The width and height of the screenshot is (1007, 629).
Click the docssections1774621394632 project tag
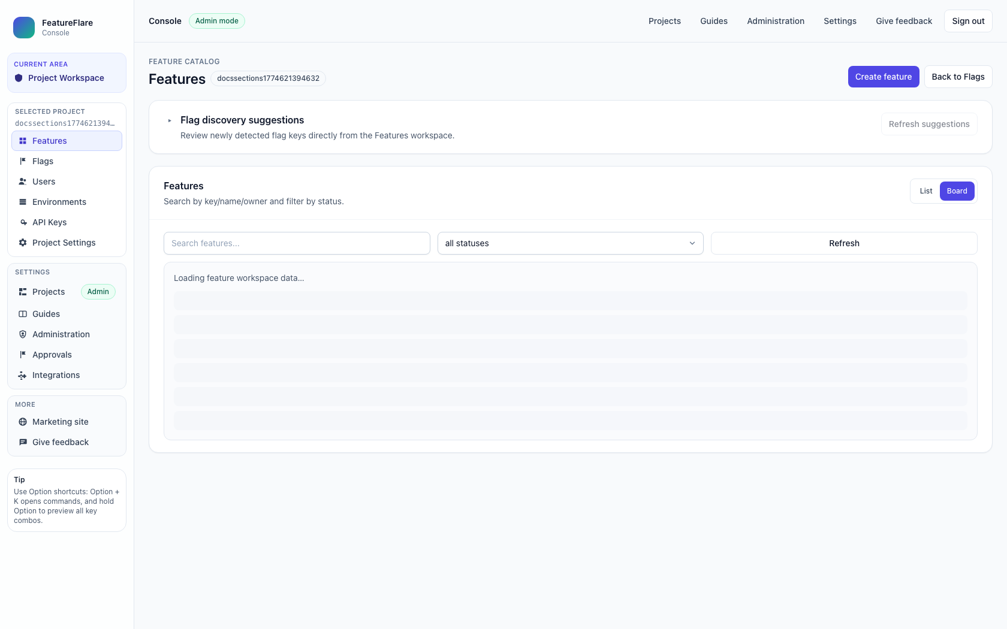pyautogui.click(x=268, y=78)
